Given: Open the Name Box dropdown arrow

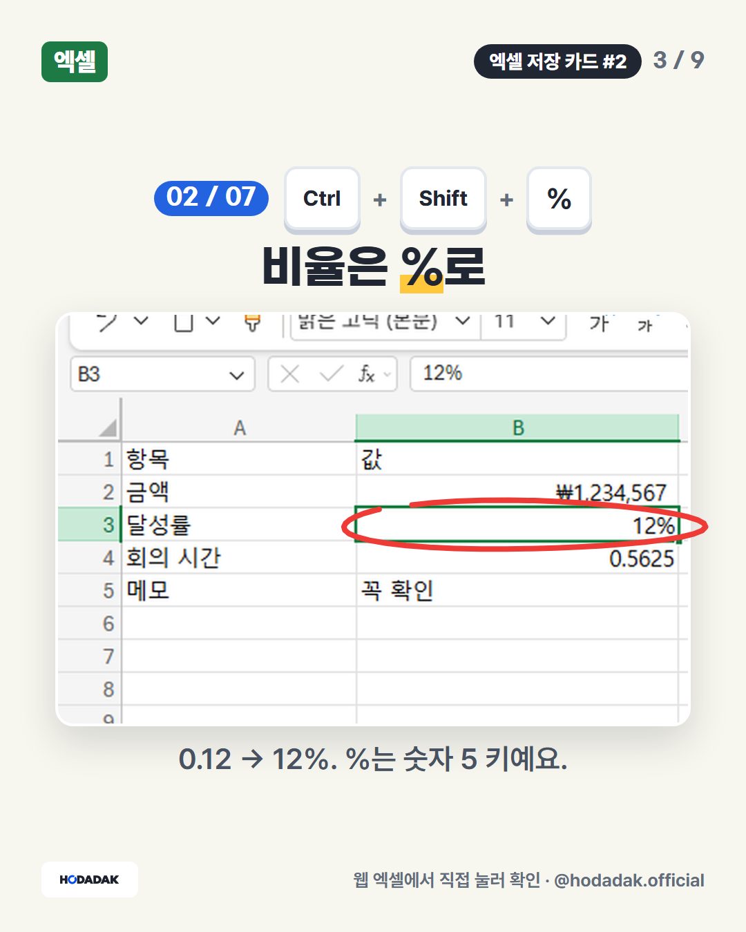Looking at the screenshot, I should point(237,376).
